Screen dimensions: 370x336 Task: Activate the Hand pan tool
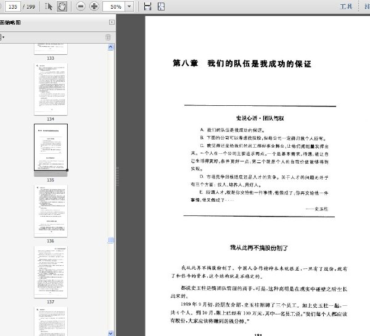click(62, 6)
